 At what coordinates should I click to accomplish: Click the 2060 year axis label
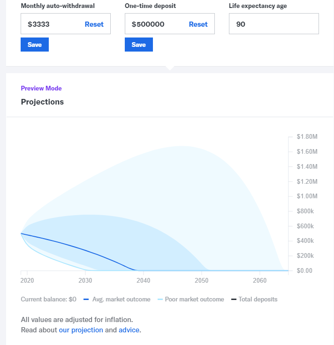coord(259,280)
